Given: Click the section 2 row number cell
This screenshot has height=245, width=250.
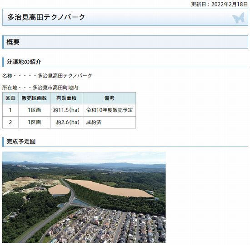Looking at the screenshot, I should point(10,122).
